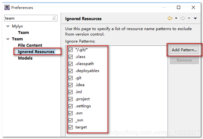Toggle the .iml pattern checkbox

coord(71,92)
